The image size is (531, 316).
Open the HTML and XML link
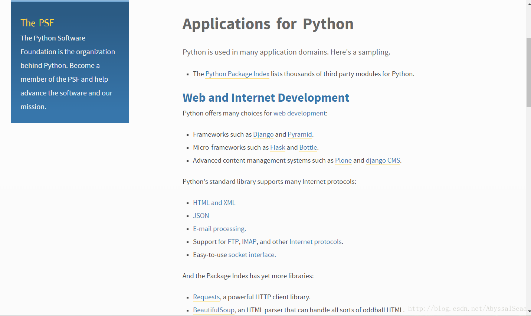tap(214, 203)
